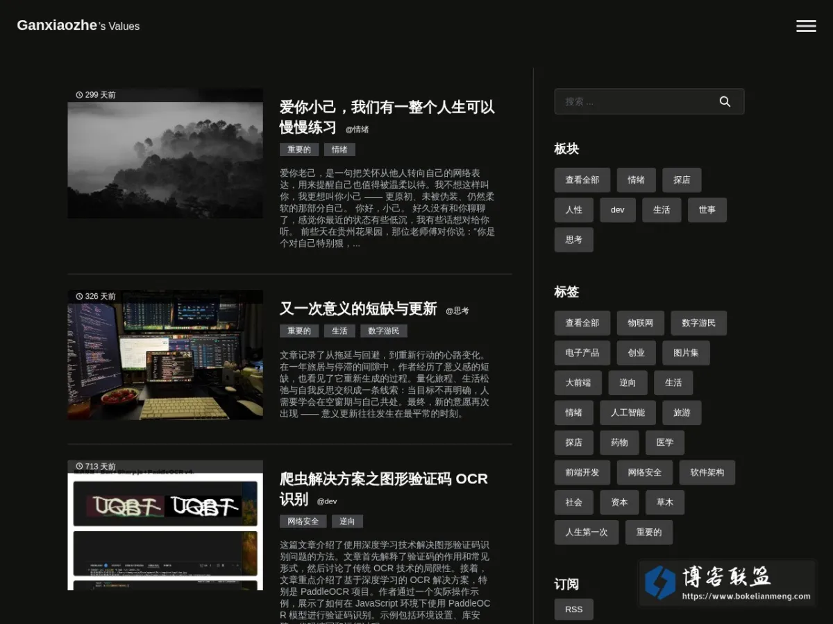Open article 爬虫解决方案之图形验证码 OCR 识别
Screen dimensions: 833x624
(x=384, y=488)
